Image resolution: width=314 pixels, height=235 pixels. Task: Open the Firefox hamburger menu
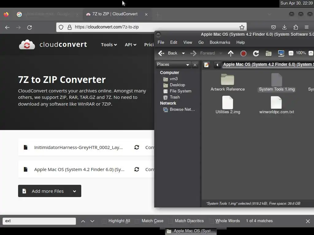click(307, 27)
